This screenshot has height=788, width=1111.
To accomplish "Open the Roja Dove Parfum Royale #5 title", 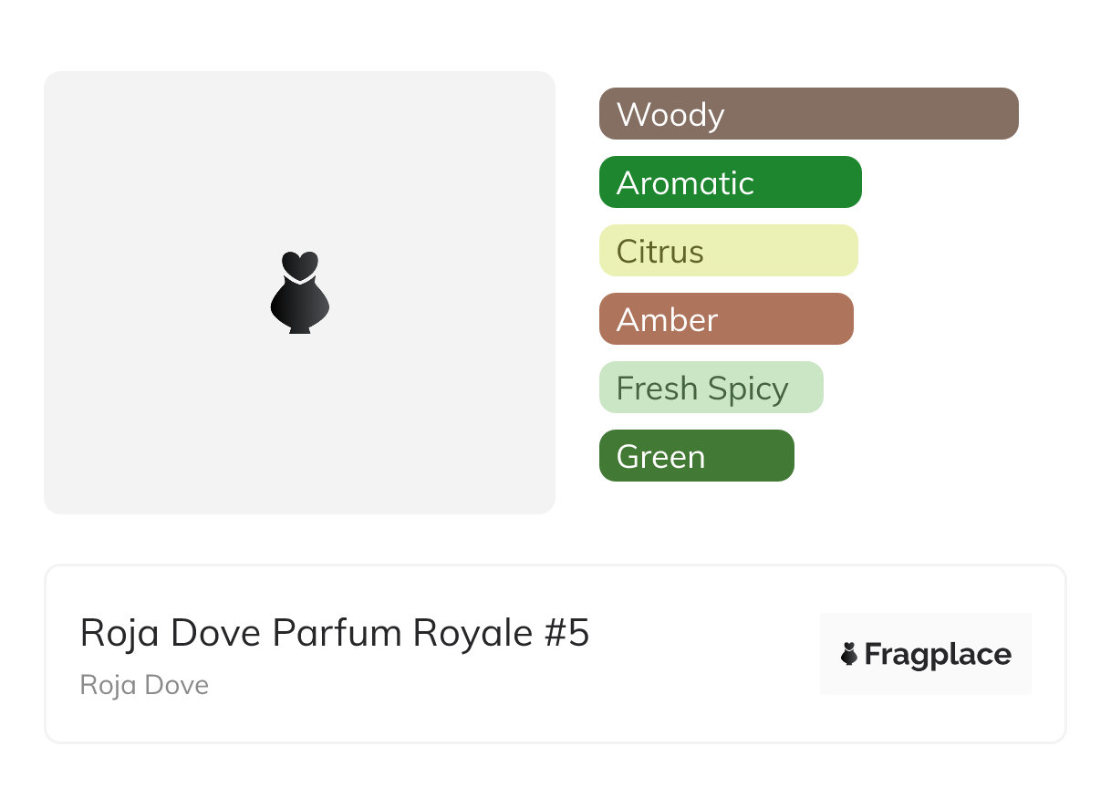I will (x=335, y=633).
